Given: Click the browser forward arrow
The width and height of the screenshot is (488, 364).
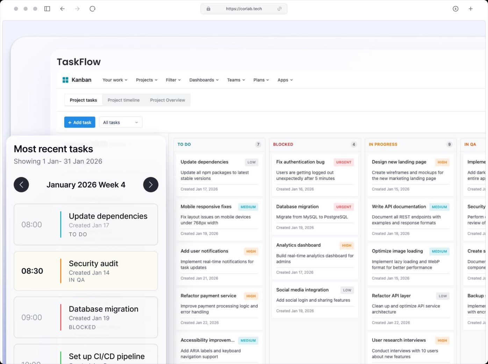Looking at the screenshot, I should tap(77, 9).
